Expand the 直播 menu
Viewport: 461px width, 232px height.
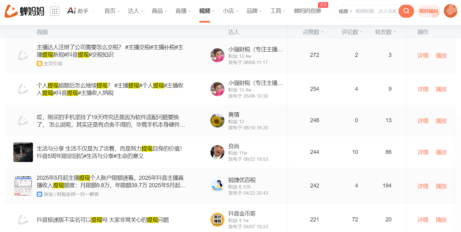pyautogui.click(x=183, y=11)
